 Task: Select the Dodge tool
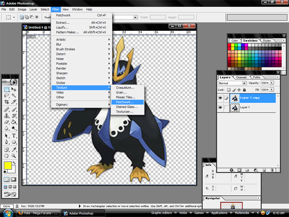[x=13, y=128]
